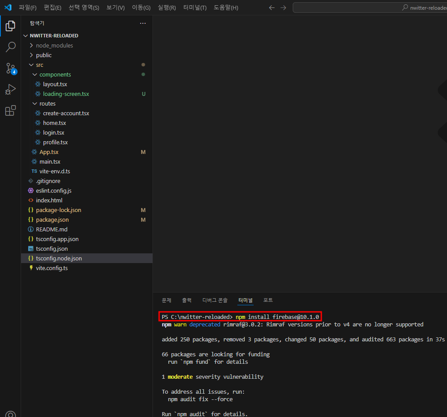Click the 'npm audit fix --force' terminal line
This screenshot has height=417, width=447.
click(x=200, y=399)
